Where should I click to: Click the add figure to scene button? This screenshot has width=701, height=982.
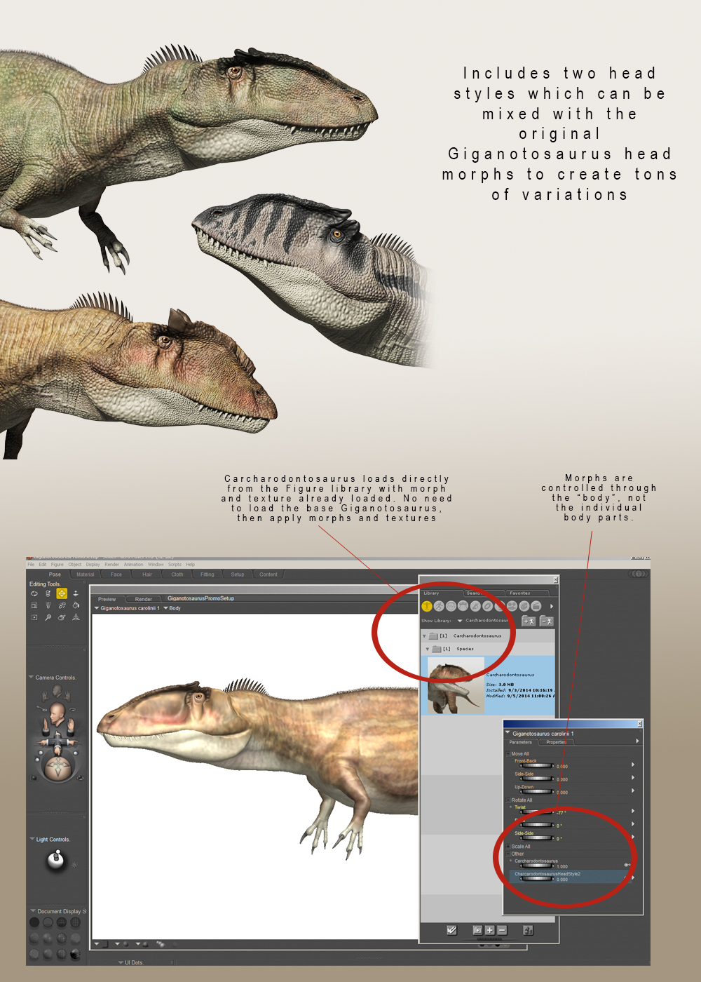pyautogui.click(x=529, y=621)
